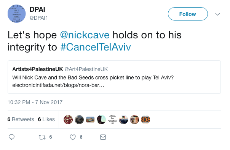Show the list of 6 Retweets

[21, 119]
